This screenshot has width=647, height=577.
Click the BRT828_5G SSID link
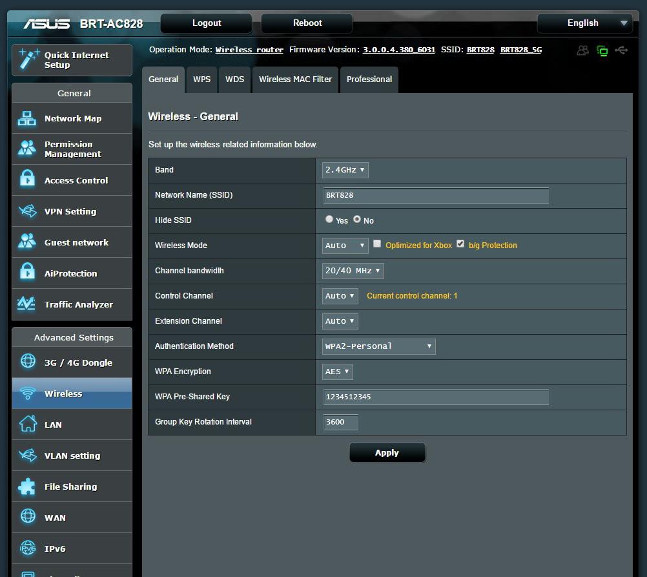pos(521,50)
